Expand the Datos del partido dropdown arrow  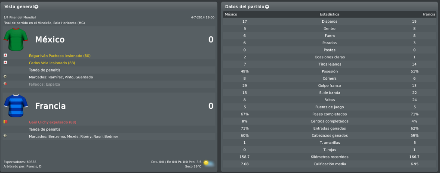click(x=267, y=7)
